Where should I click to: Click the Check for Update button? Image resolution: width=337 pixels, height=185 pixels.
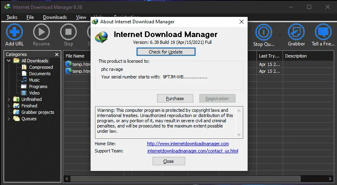coord(166,52)
